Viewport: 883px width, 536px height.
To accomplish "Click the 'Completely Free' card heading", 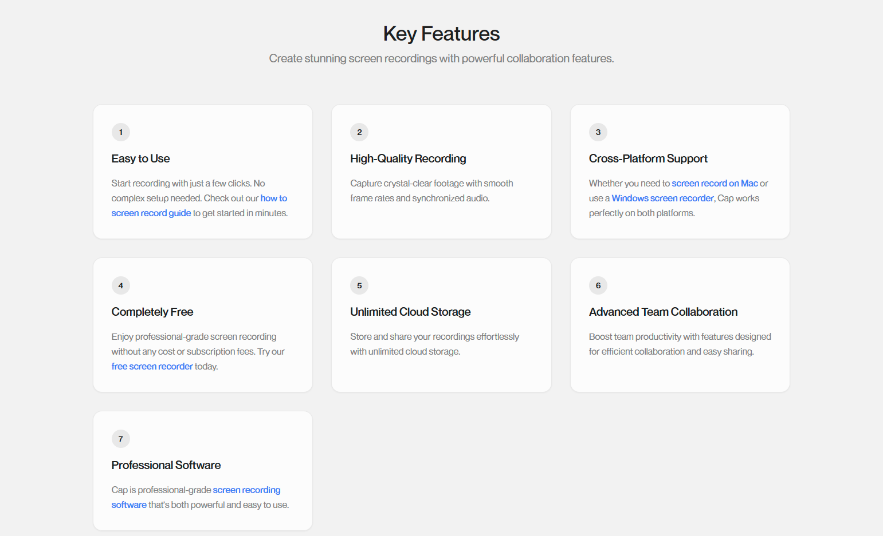I will 152,312.
